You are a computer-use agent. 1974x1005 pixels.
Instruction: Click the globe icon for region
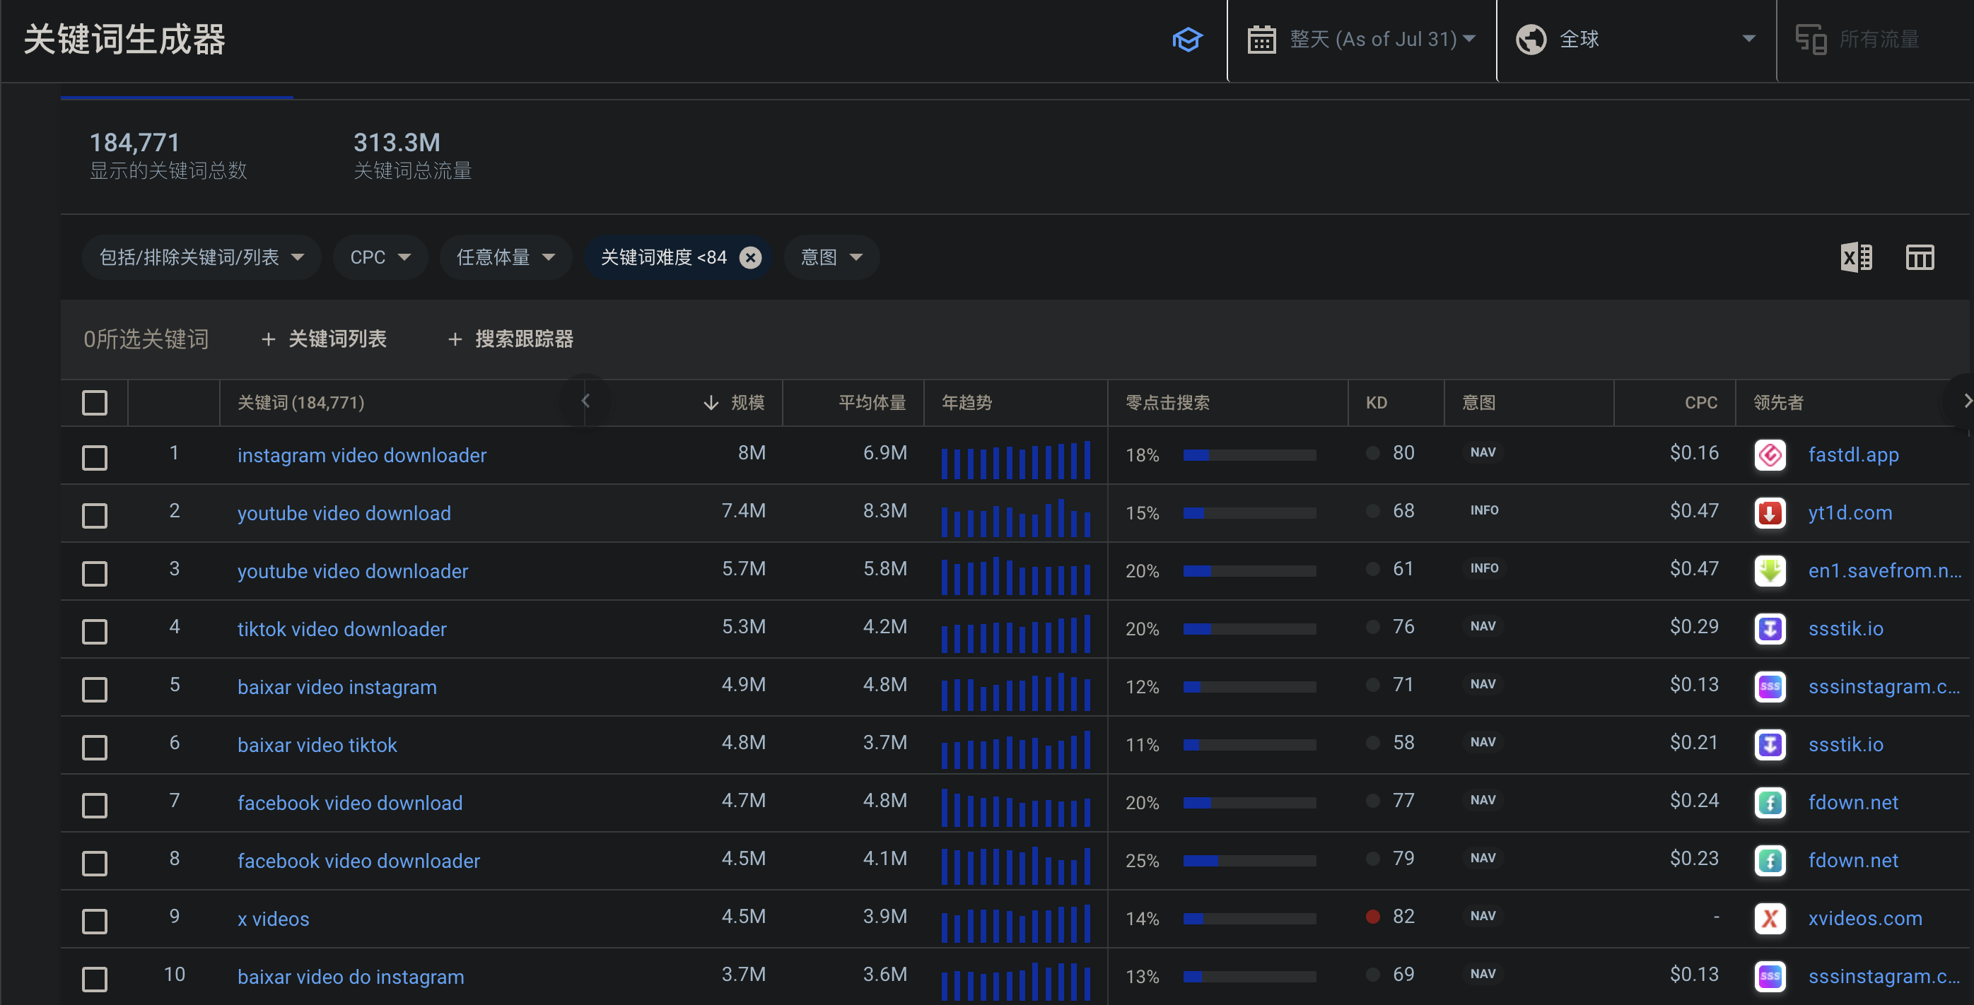tap(1530, 39)
